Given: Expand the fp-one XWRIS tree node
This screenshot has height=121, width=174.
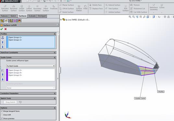Looking at the screenshot, I should pyautogui.click(x=61, y=20).
